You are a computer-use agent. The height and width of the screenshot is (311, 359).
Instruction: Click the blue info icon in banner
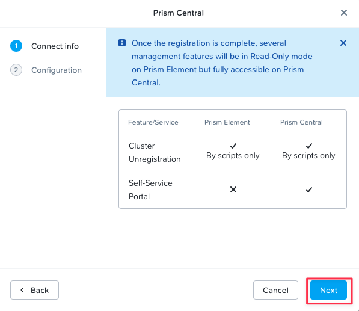click(122, 43)
